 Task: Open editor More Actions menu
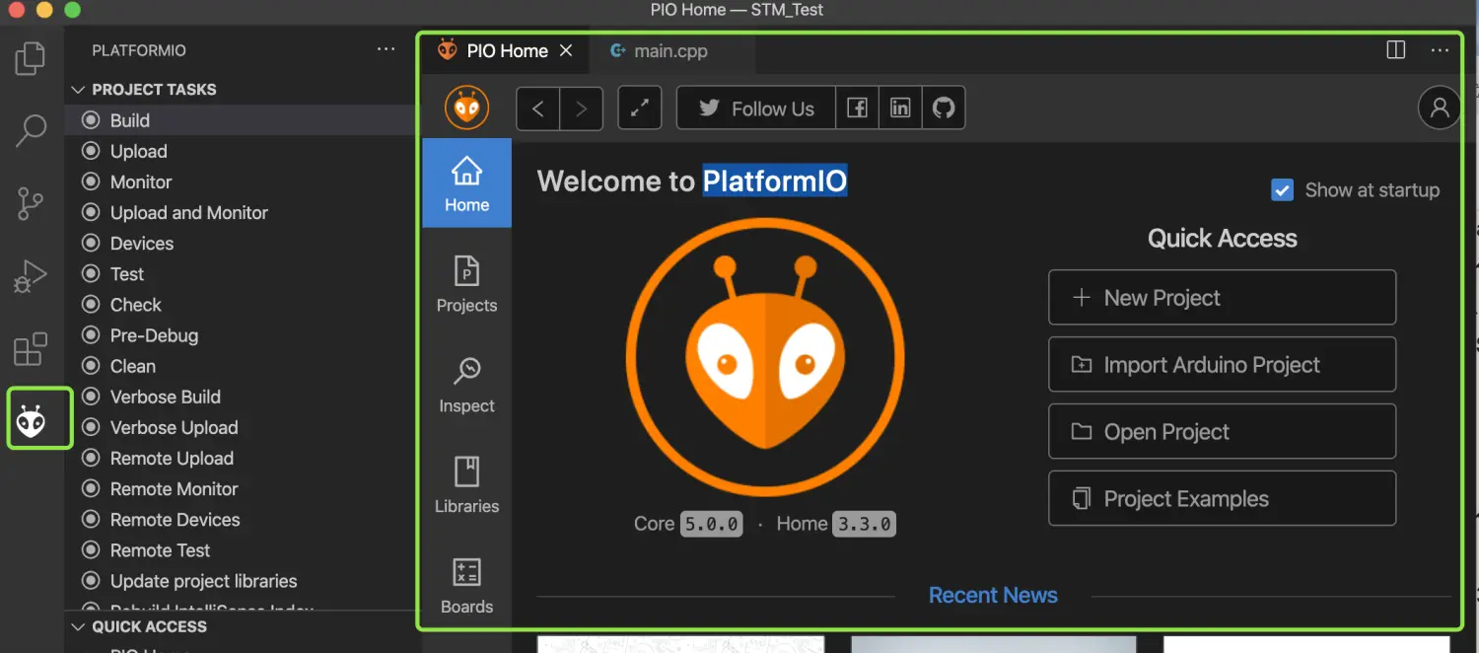[x=1440, y=50]
